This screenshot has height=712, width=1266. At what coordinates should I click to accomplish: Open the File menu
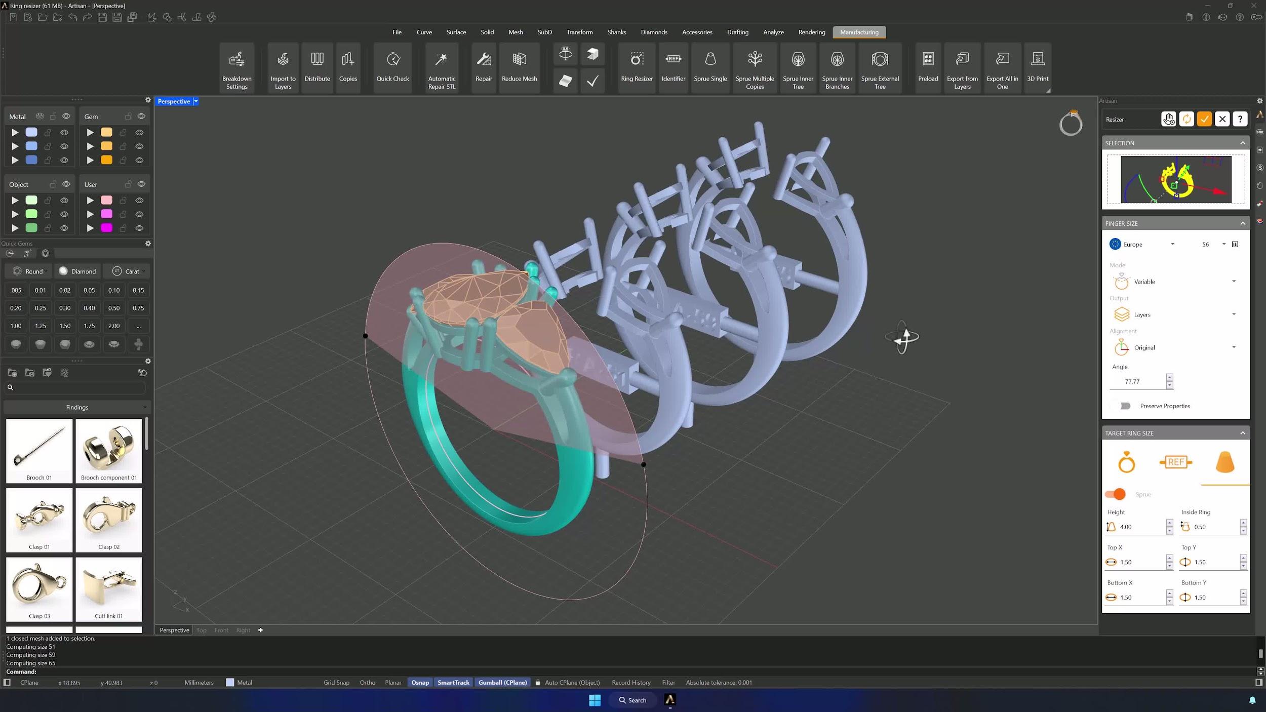tap(397, 32)
